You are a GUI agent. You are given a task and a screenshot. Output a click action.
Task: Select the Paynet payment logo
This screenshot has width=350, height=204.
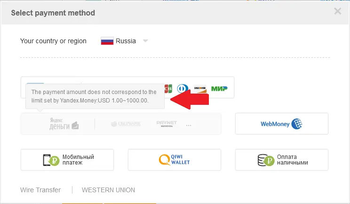(167, 124)
